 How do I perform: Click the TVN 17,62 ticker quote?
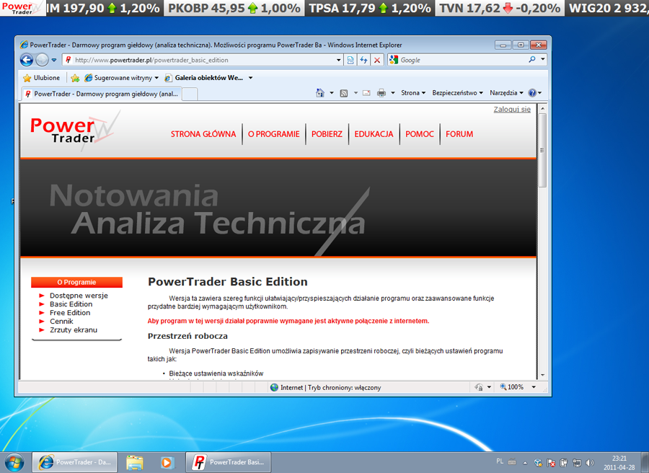500,8
